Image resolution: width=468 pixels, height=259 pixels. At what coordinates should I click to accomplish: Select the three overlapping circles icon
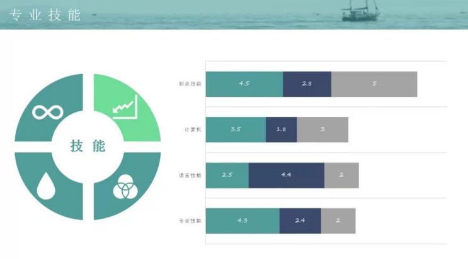(124, 187)
